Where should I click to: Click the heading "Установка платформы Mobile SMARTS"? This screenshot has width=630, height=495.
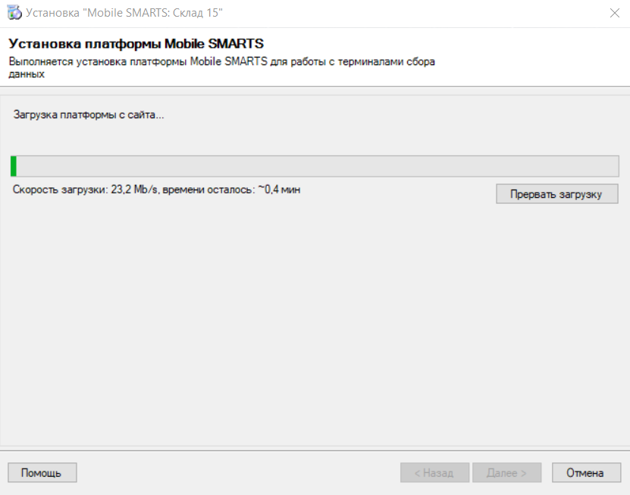tap(136, 43)
